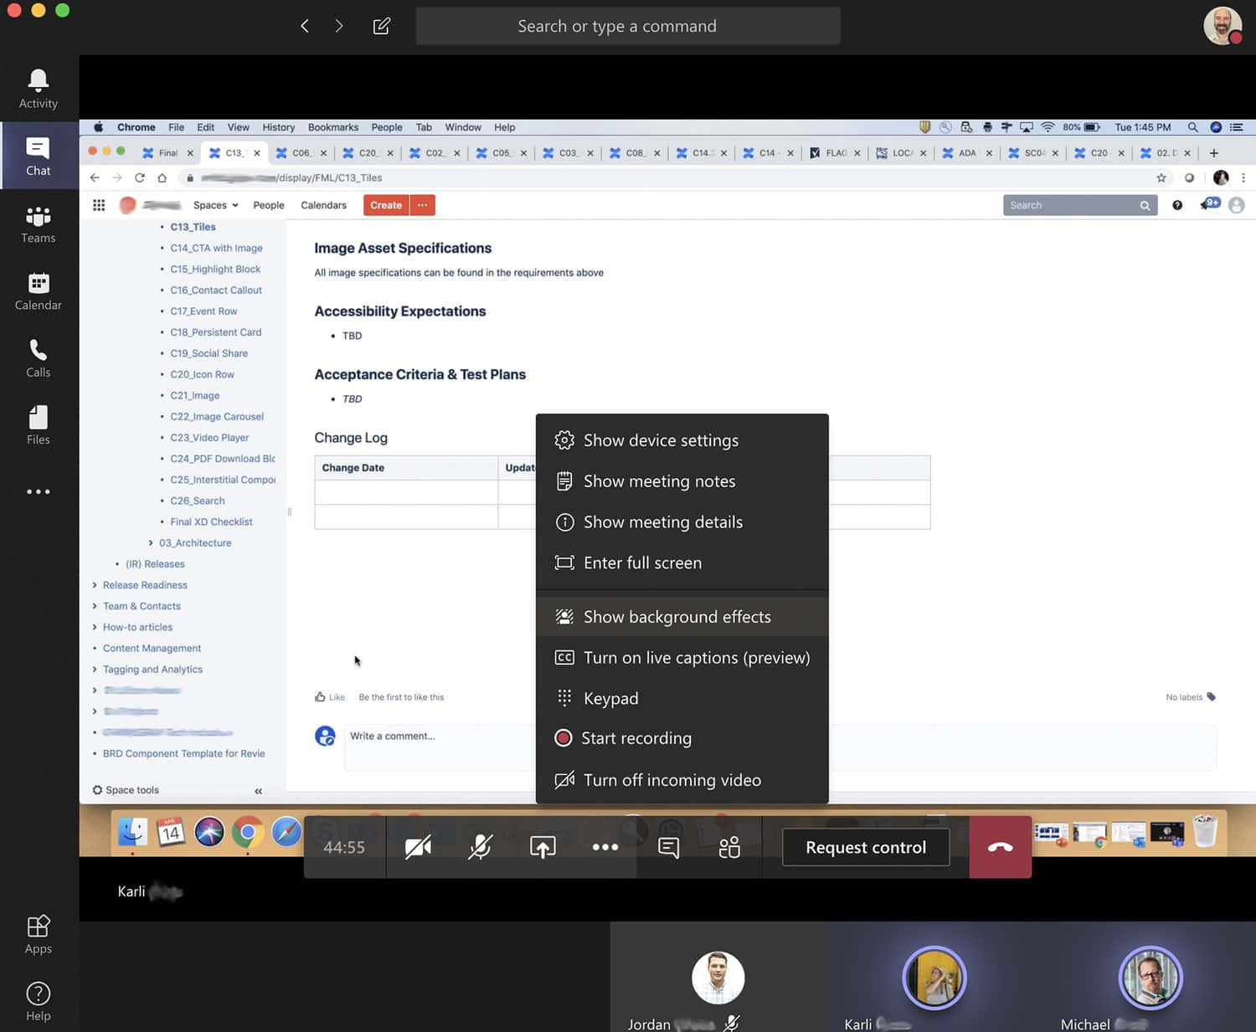
Task: Open Chrome's History menu
Action: tap(278, 127)
